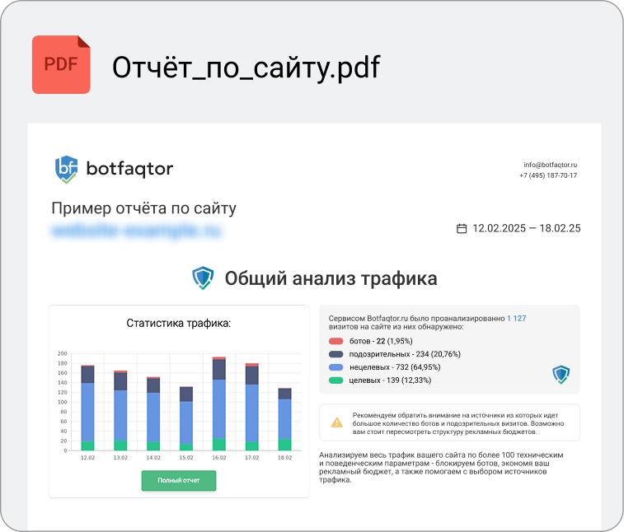624x532 pixels.
Task: Click the info@botfaqtor.ru email address
Action: pos(550,165)
